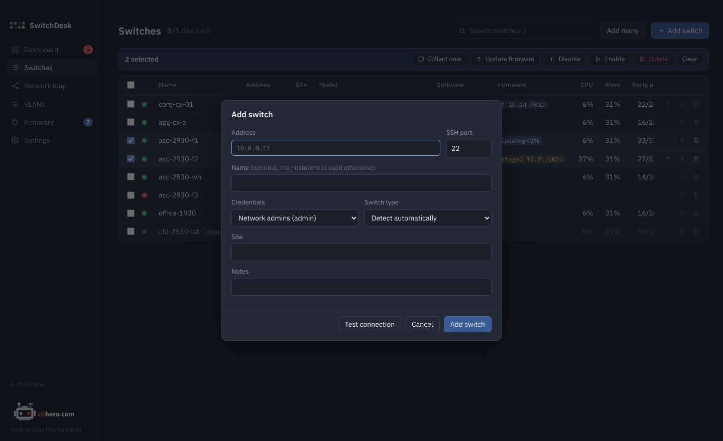This screenshot has width=723, height=441.
Task: Click the clihero.com robot logo
Action: [x=25, y=412]
